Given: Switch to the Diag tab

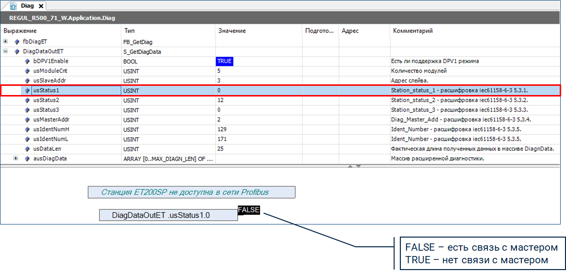Looking at the screenshot, I should (27, 6).
